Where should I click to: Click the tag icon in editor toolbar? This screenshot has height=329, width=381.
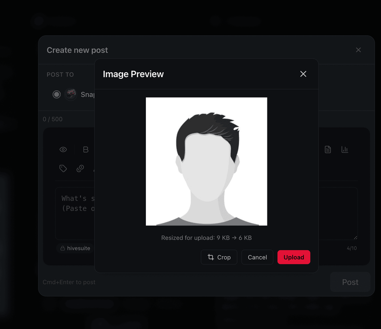tap(63, 168)
